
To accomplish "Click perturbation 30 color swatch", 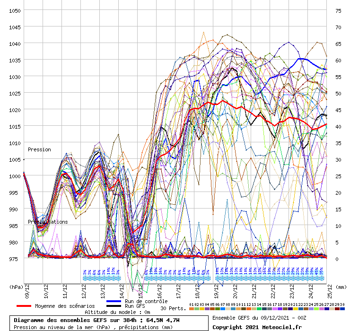I will 342,309.
